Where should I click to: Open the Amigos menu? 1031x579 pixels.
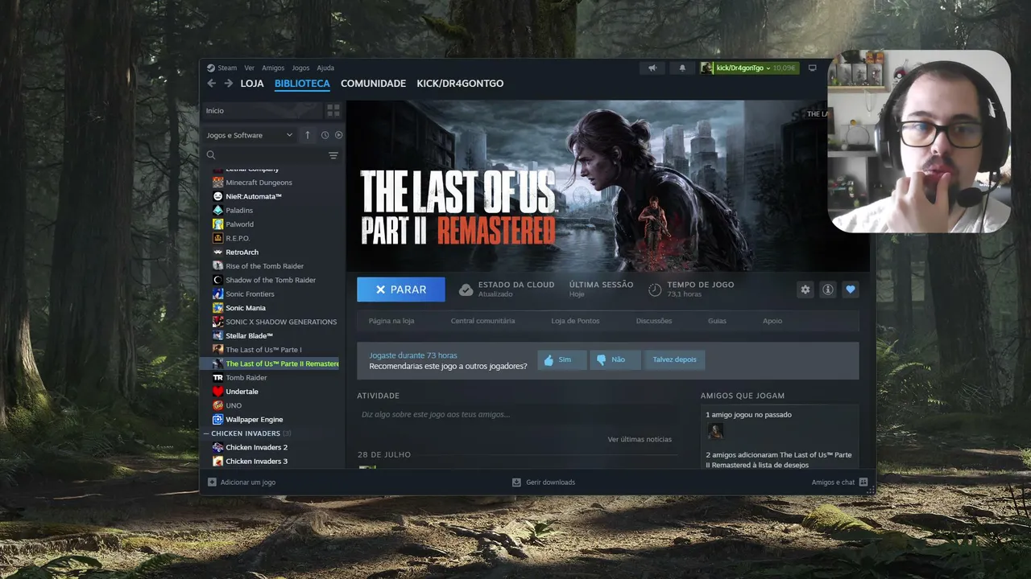(x=273, y=68)
